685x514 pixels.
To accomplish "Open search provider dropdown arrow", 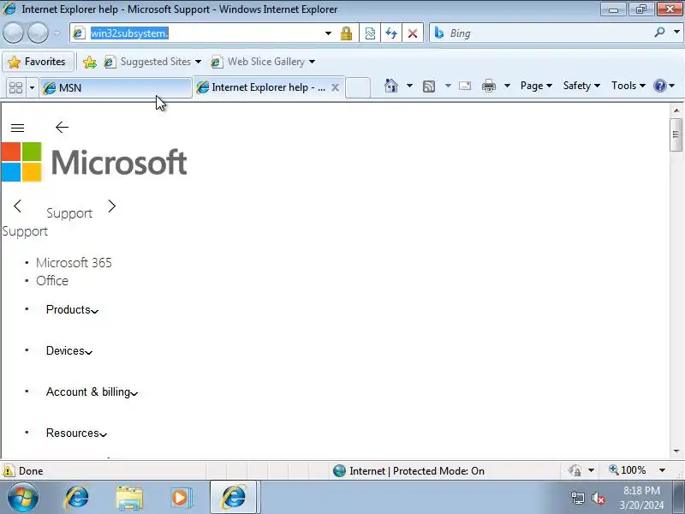I will coord(676,33).
